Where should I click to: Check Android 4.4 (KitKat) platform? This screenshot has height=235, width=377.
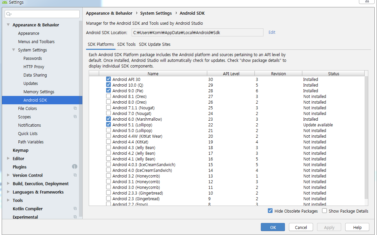[x=108, y=142]
